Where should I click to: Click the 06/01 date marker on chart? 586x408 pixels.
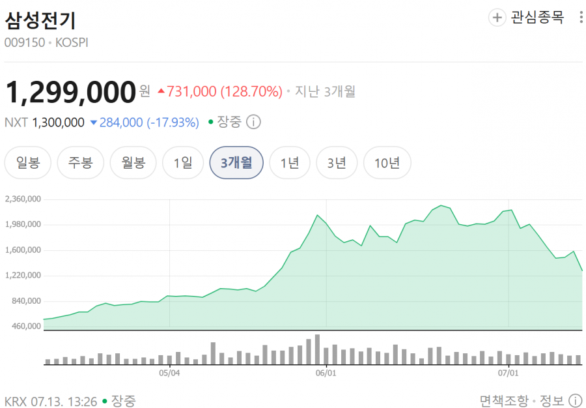[326, 373]
